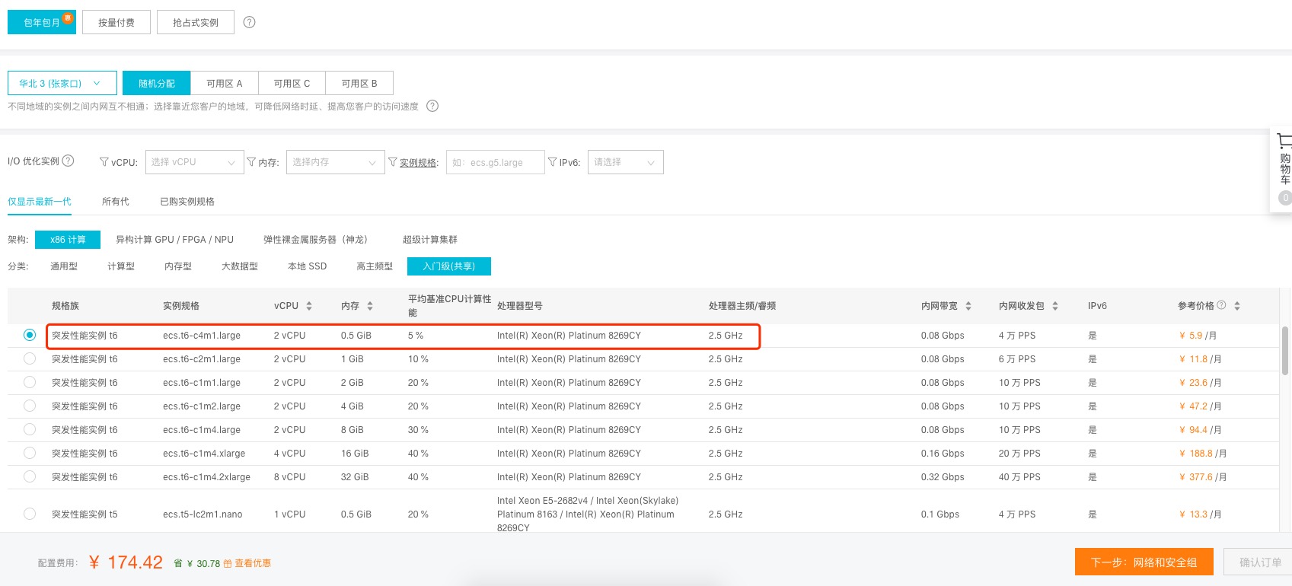1292x586 pixels.
Task: Switch to 包年包月 billing tab
Action: pyautogui.click(x=42, y=22)
